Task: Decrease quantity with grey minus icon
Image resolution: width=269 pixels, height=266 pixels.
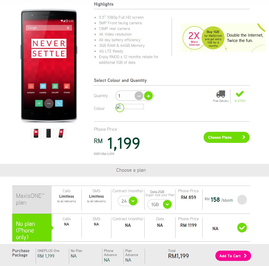Action: pyautogui.click(x=139, y=96)
